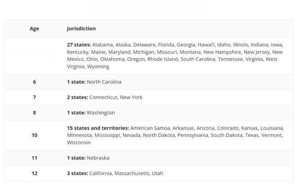Select the age 11 row cell

pos(35,158)
